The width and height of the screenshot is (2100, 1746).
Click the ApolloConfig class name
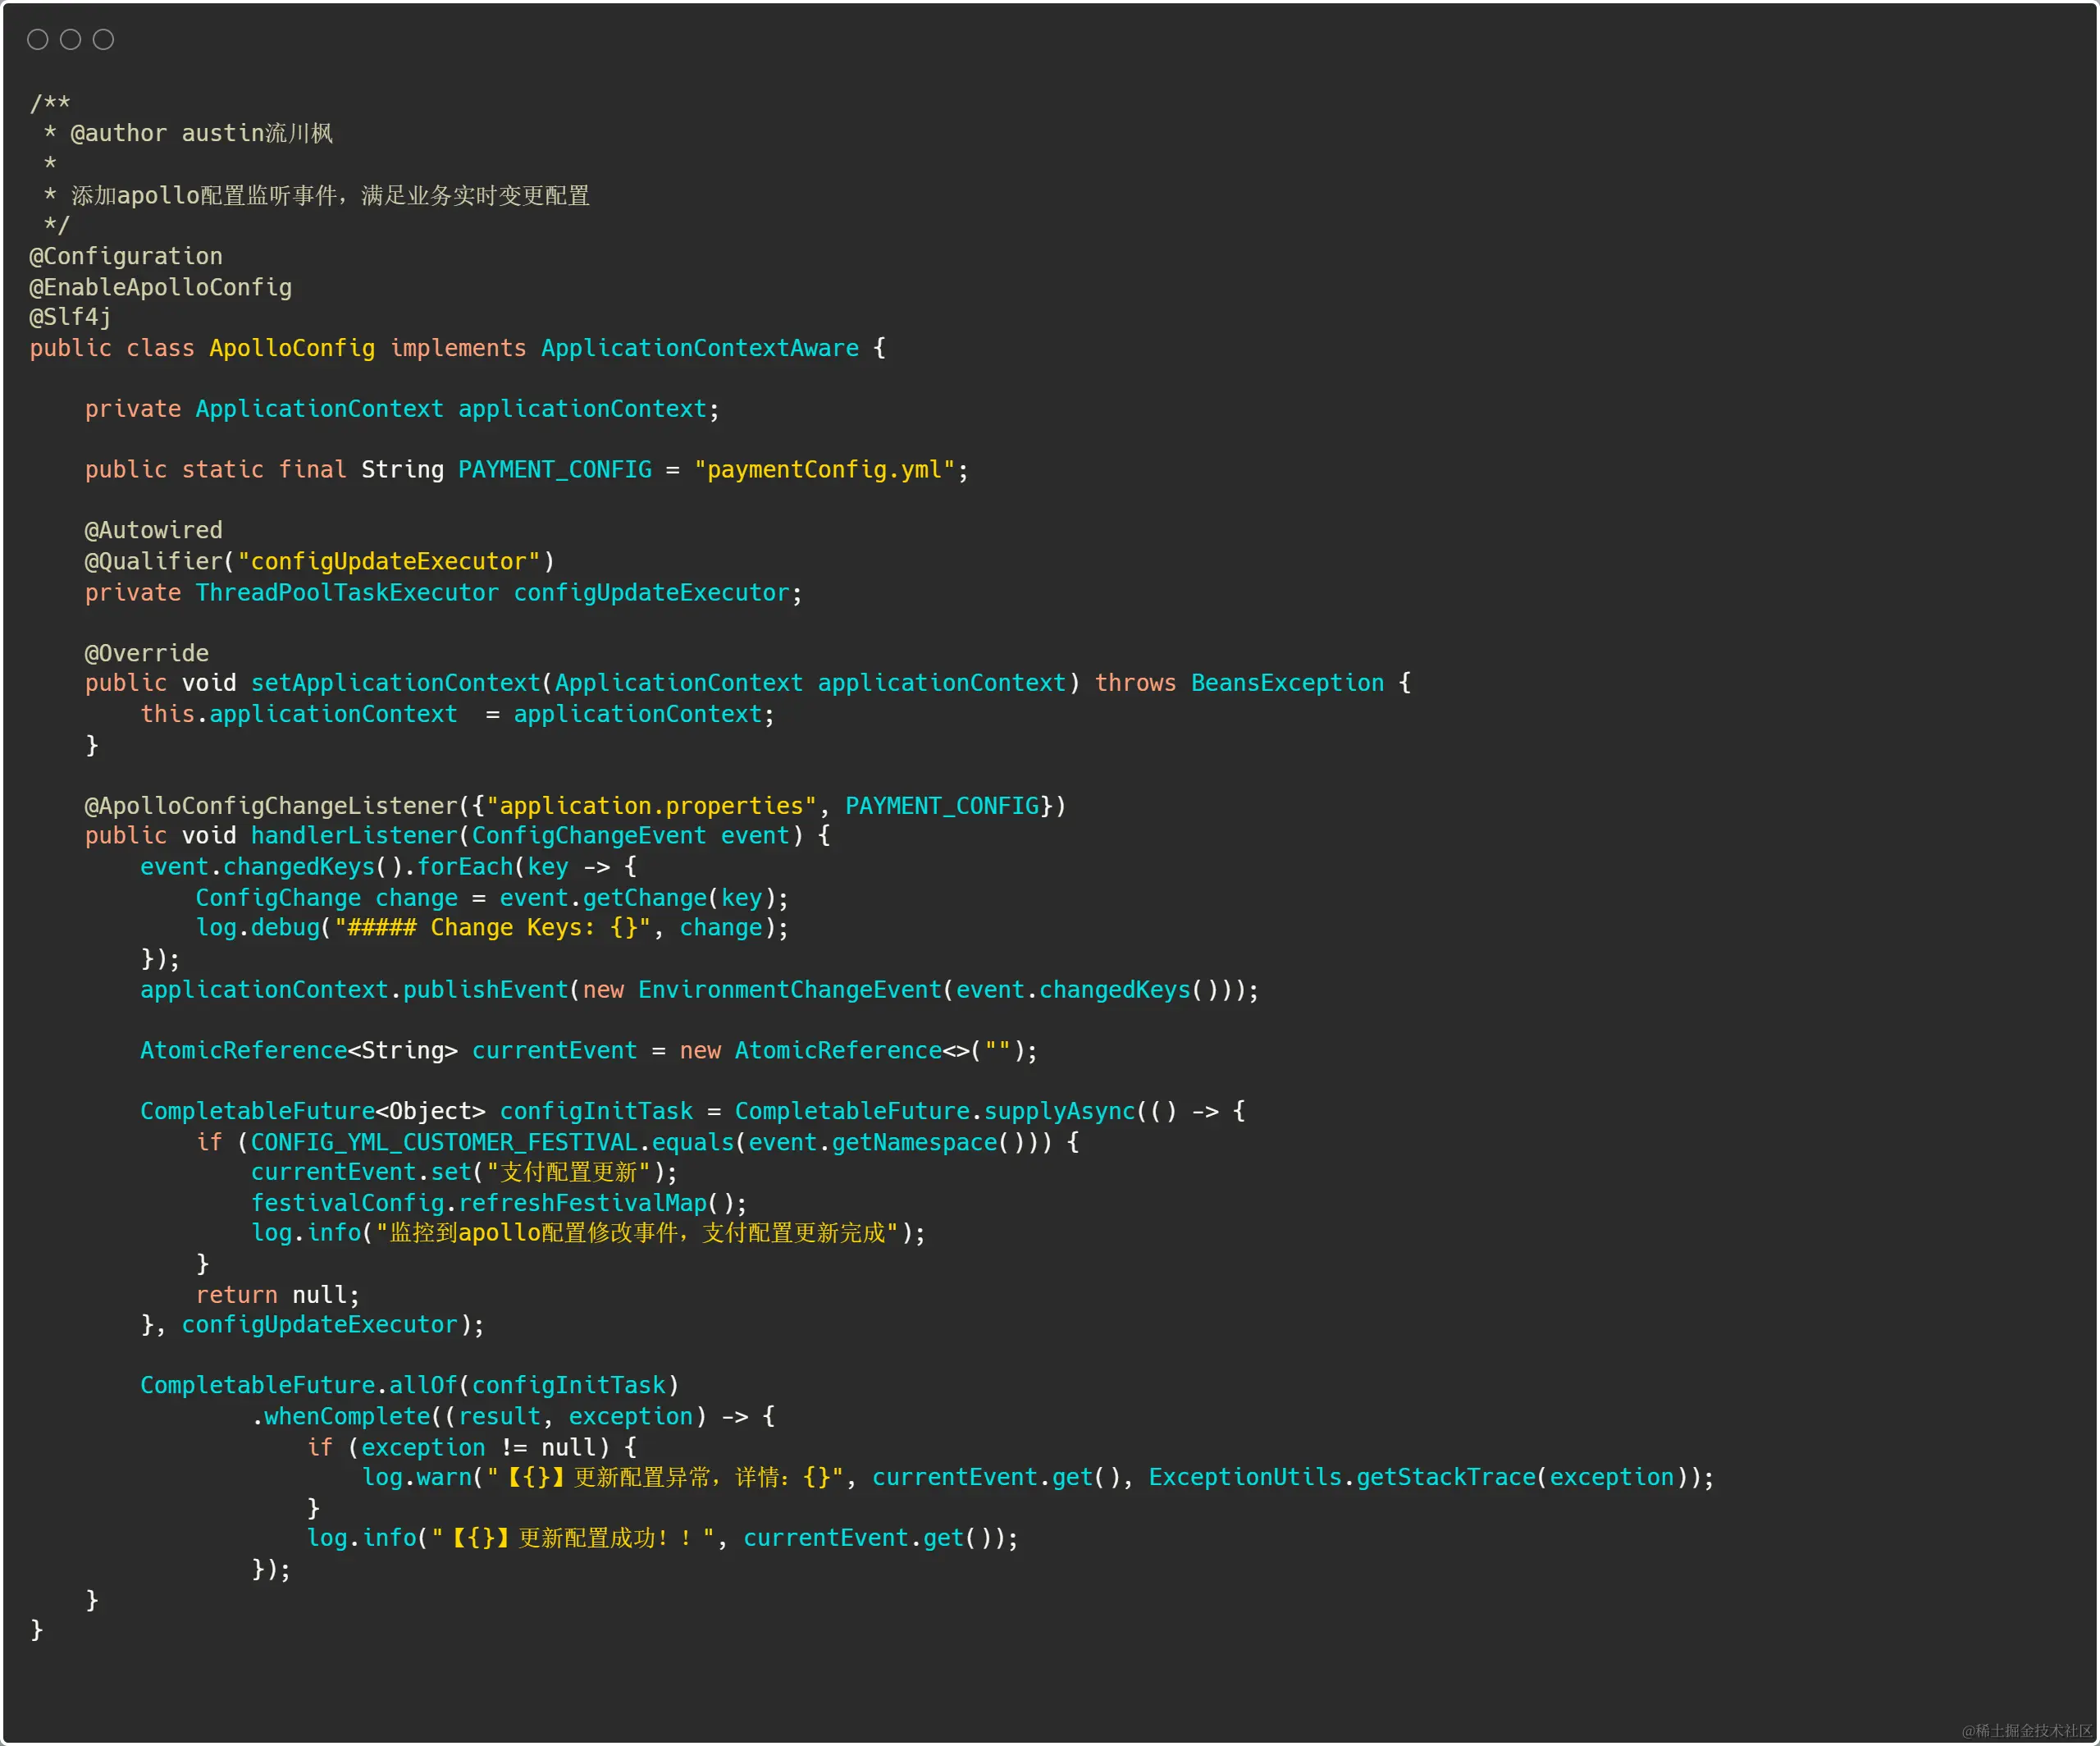(x=292, y=348)
